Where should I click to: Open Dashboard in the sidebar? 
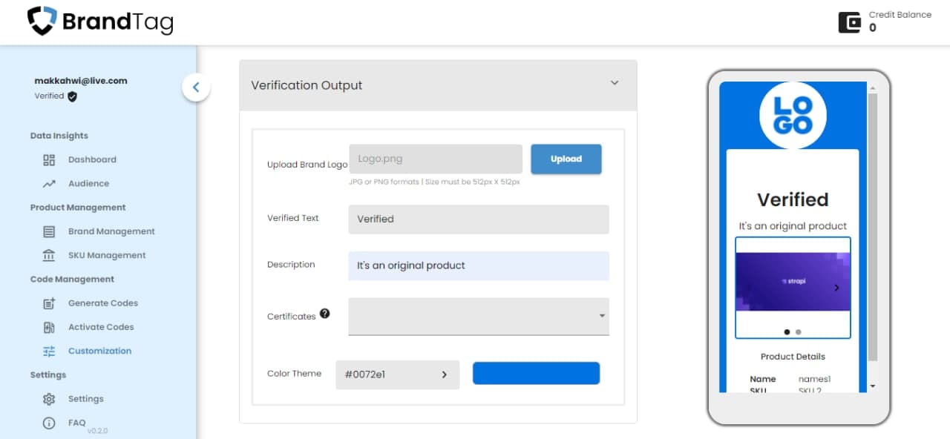tap(92, 159)
